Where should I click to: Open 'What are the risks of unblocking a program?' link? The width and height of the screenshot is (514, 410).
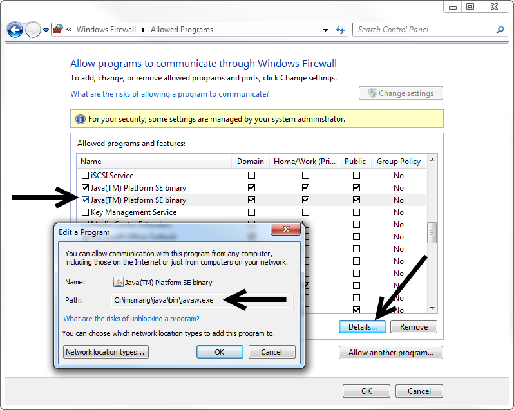pyautogui.click(x=131, y=319)
